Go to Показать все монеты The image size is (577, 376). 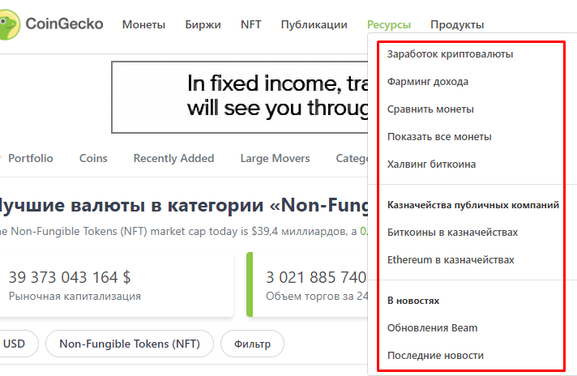(x=439, y=137)
